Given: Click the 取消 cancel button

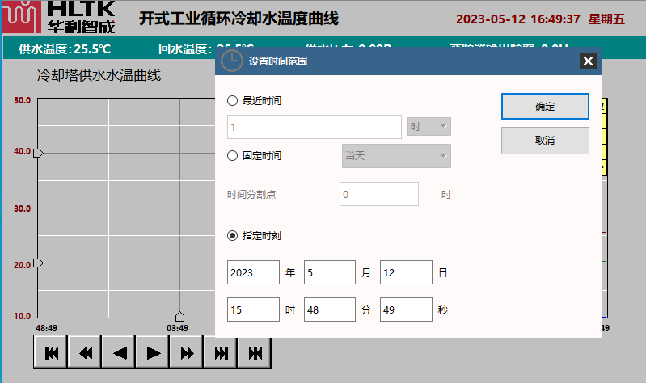Looking at the screenshot, I should pyautogui.click(x=545, y=141).
